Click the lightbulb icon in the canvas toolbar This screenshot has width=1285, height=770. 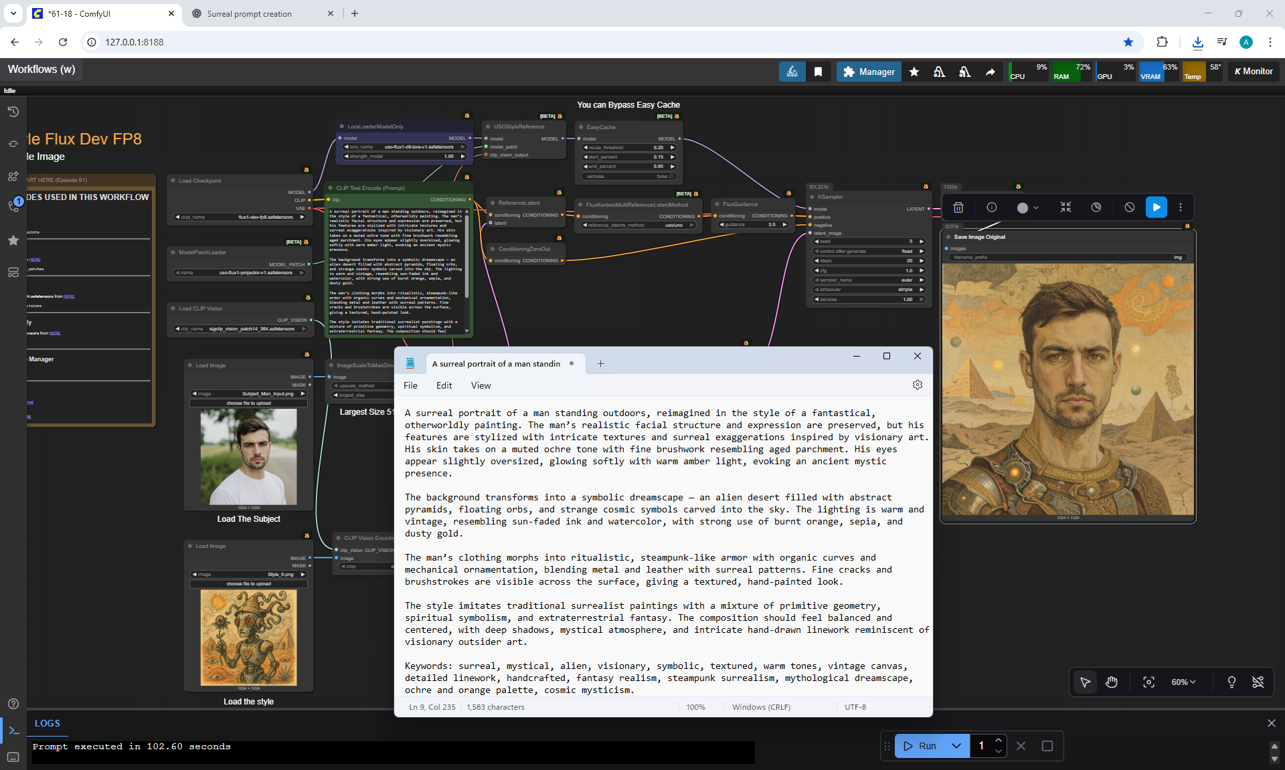pyautogui.click(x=1231, y=682)
